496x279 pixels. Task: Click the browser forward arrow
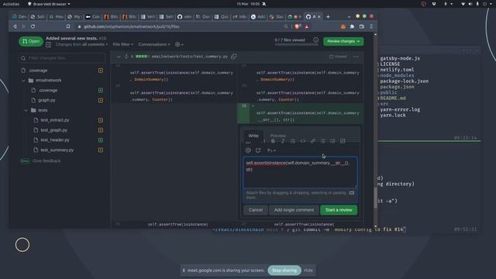[24, 26]
